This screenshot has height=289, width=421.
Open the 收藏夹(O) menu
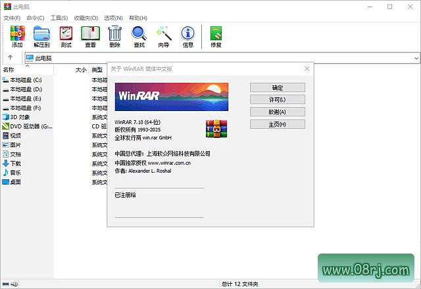[86, 18]
